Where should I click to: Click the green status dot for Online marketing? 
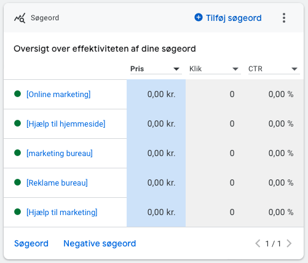(18, 94)
